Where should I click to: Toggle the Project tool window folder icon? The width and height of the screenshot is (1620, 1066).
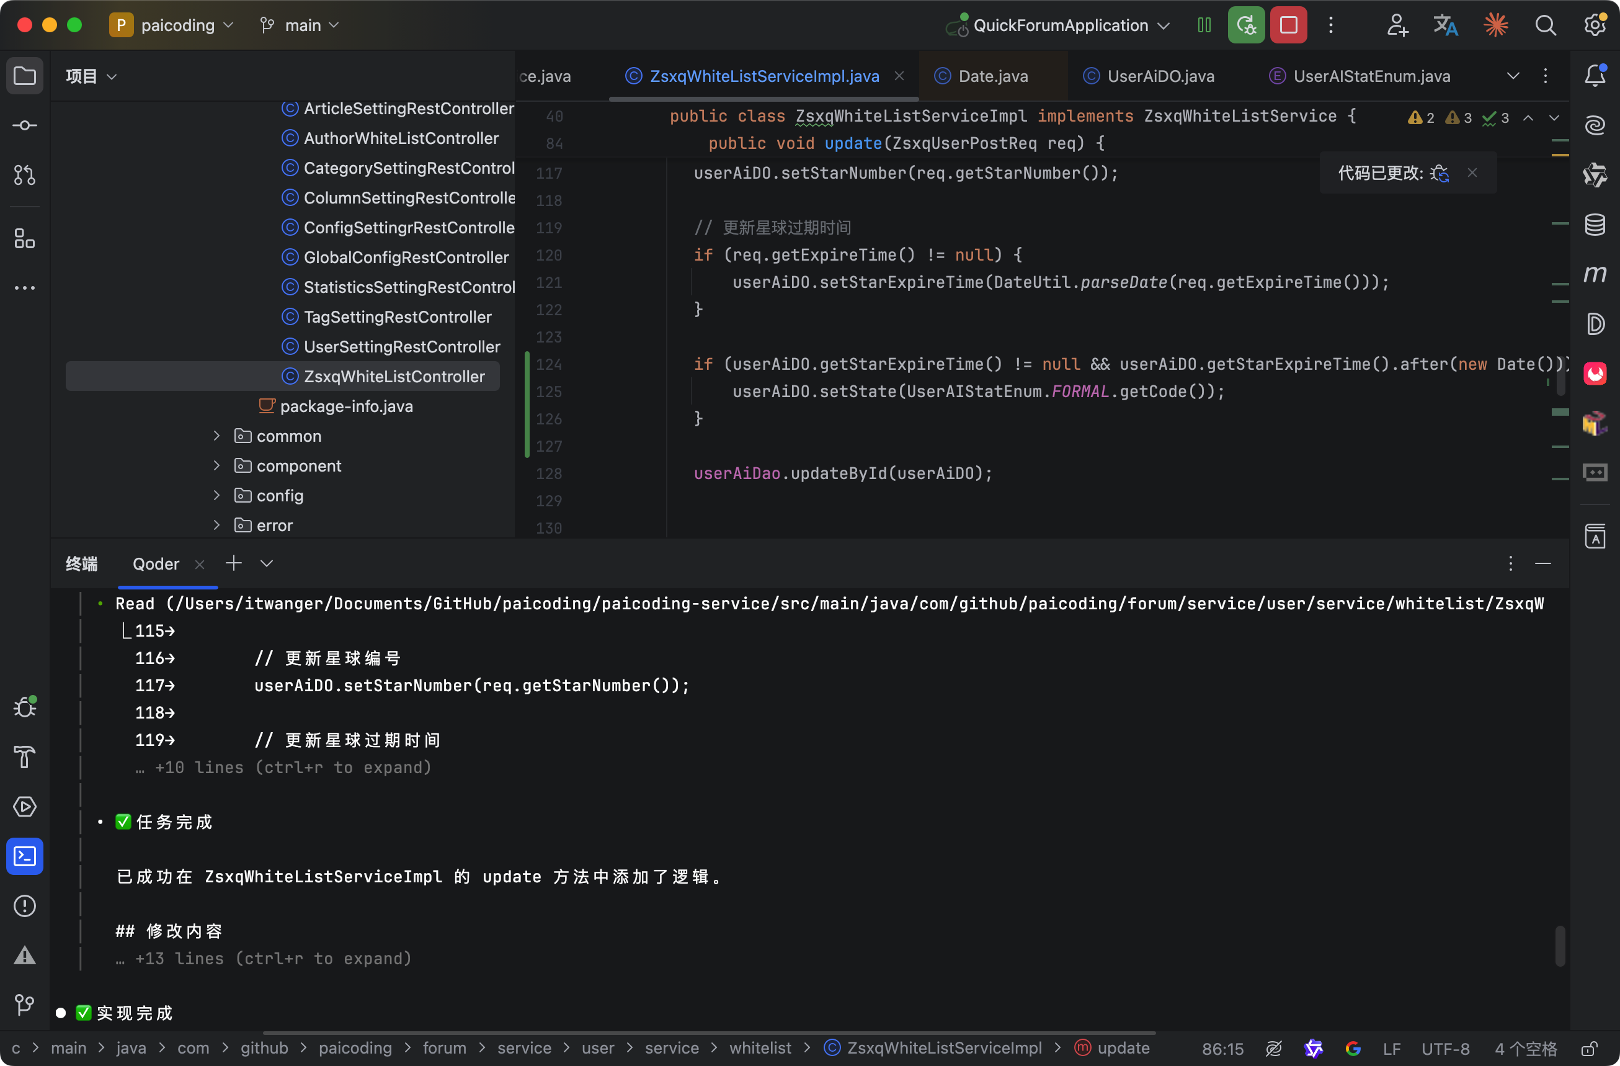tap(25, 76)
